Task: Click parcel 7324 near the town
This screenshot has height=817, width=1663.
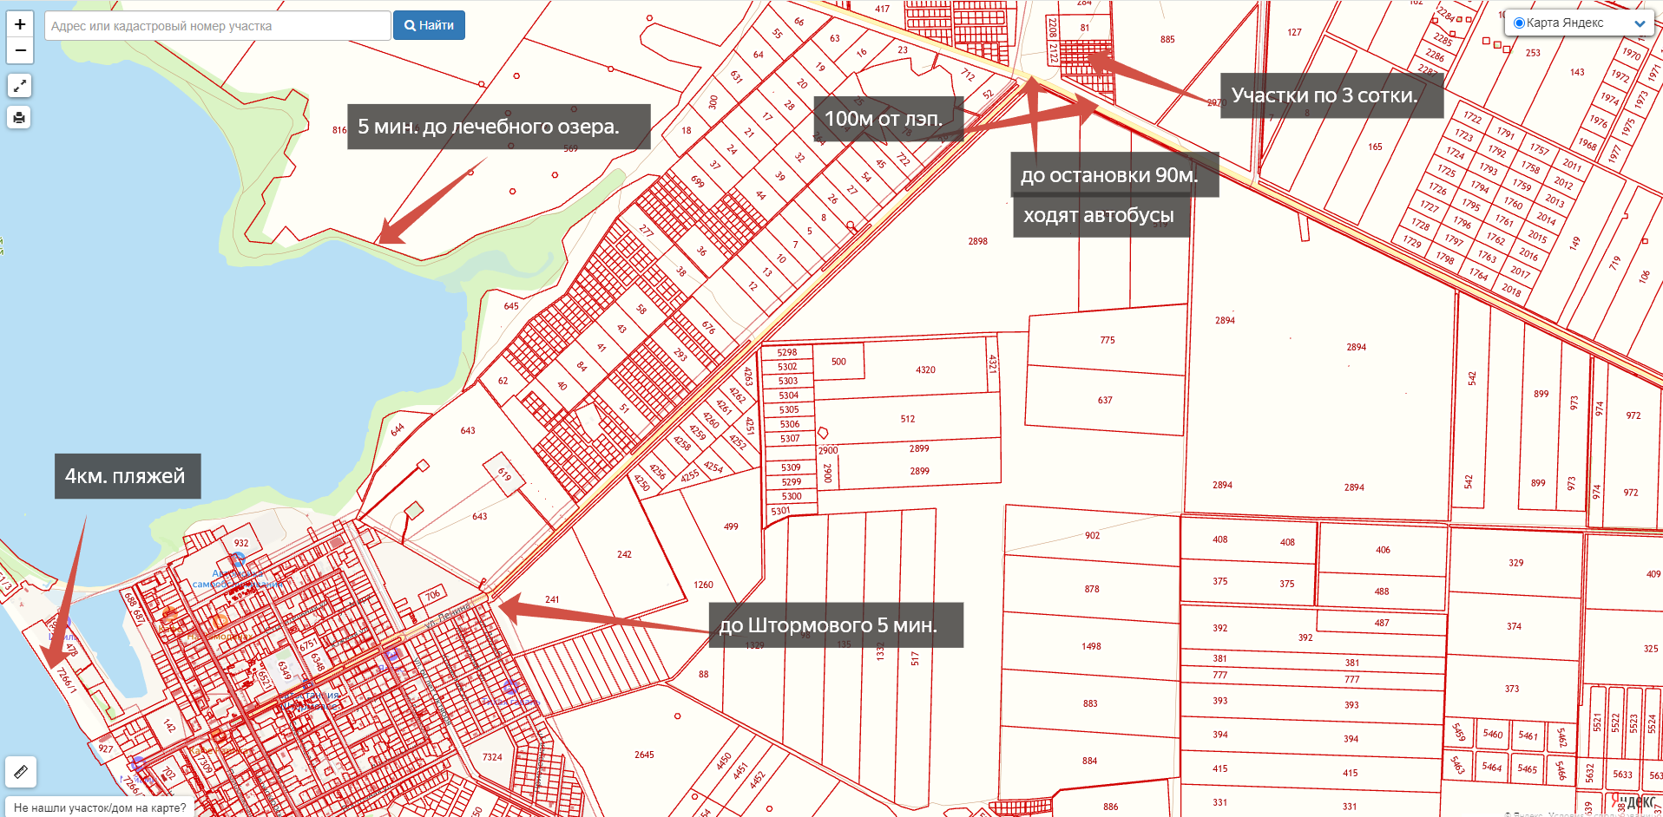Action: (x=492, y=757)
